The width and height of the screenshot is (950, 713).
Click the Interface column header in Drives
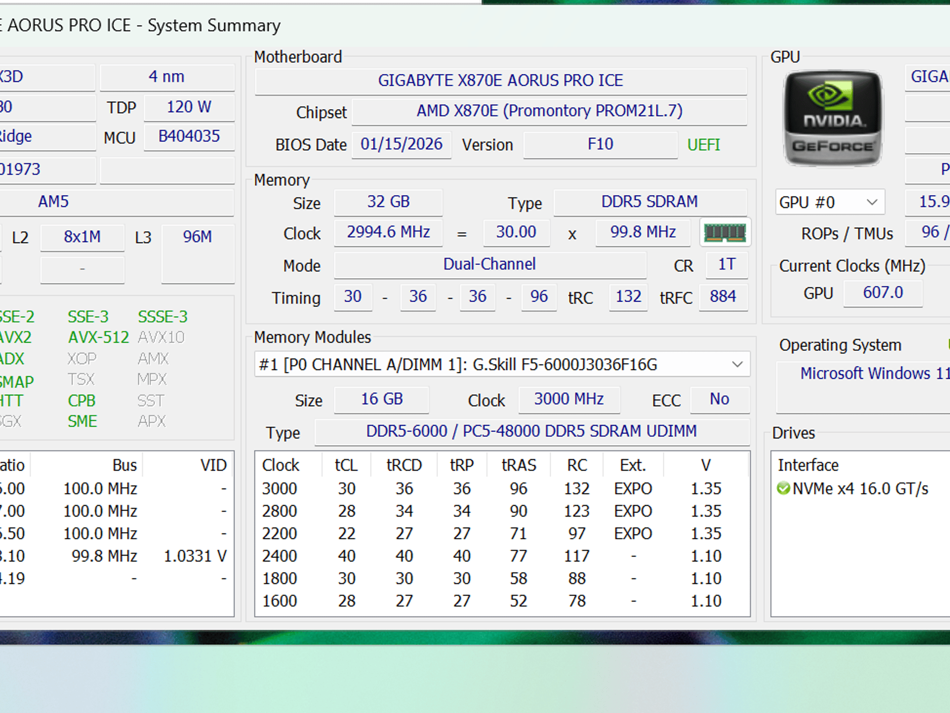pyautogui.click(x=809, y=465)
